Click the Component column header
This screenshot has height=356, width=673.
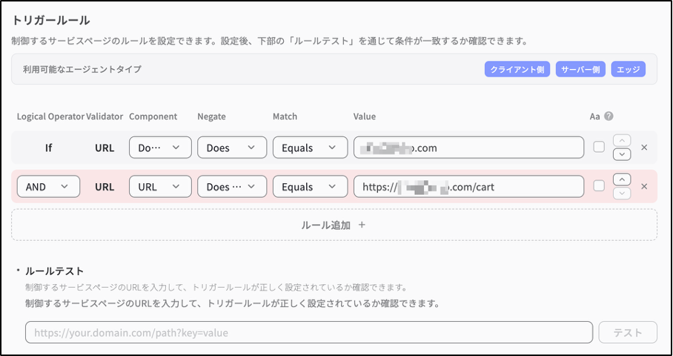(x=153, y=116)
